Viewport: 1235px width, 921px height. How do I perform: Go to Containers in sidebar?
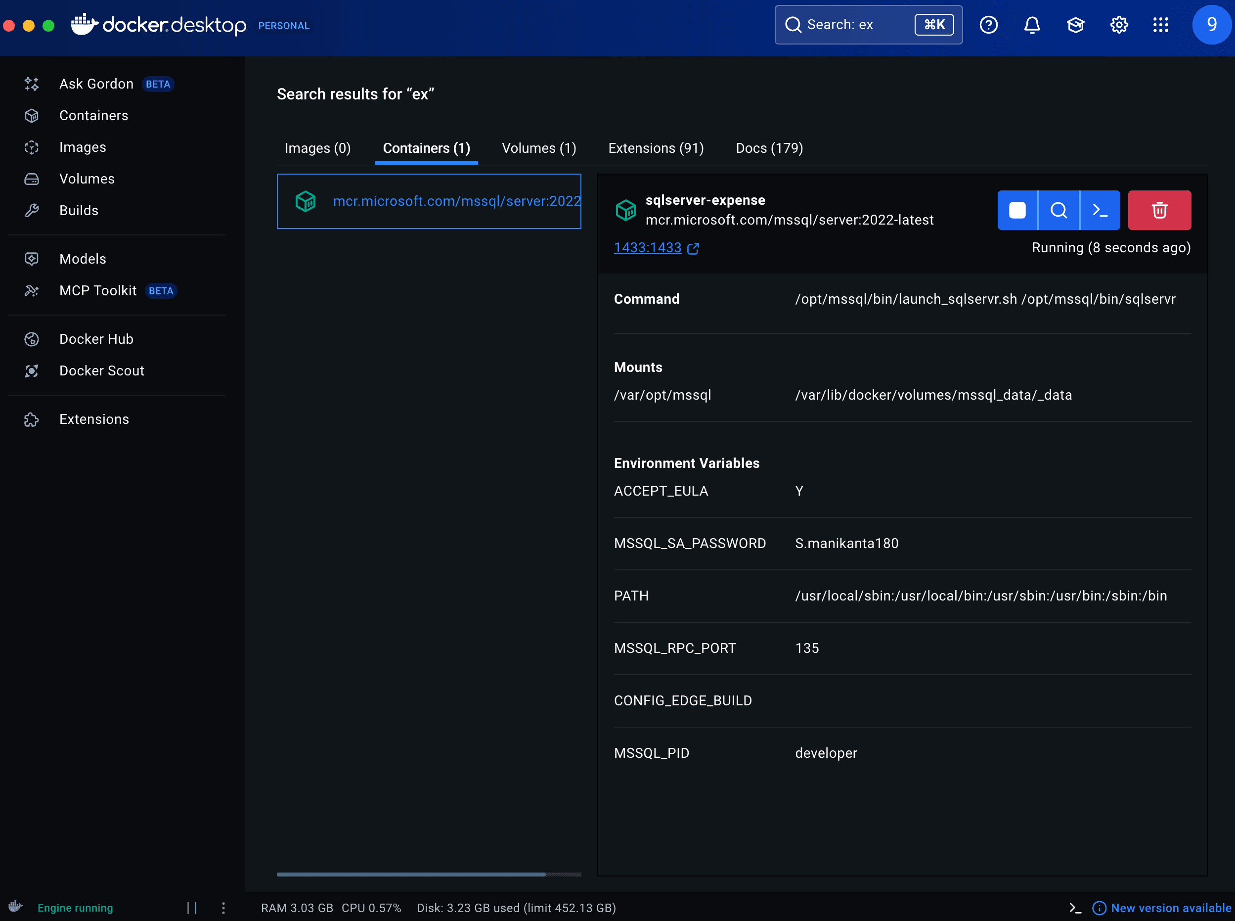click(x=117, y=115)
